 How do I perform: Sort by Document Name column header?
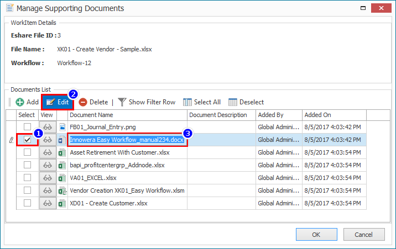pyautogui.click(x=127, y=115)
